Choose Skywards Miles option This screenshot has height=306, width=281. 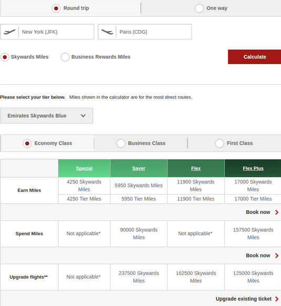pyautogui.click(x=5, y=57)
